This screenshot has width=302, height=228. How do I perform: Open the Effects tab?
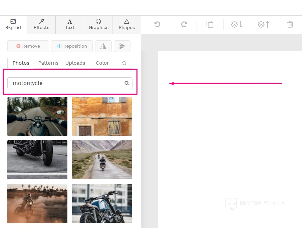pos(41,25)
